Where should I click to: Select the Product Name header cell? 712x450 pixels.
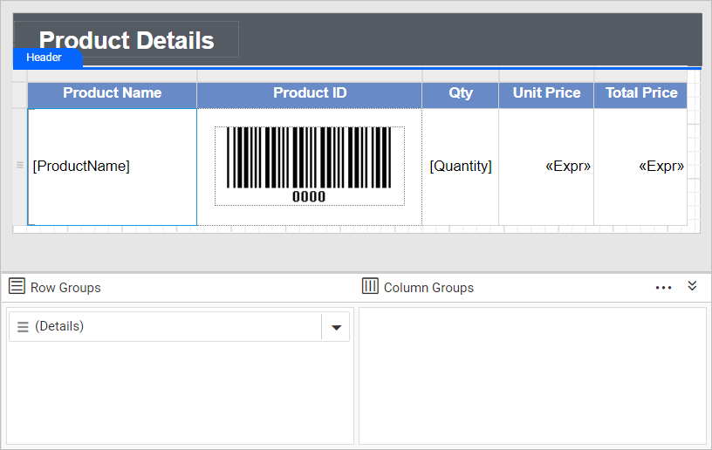click(113, 95)
